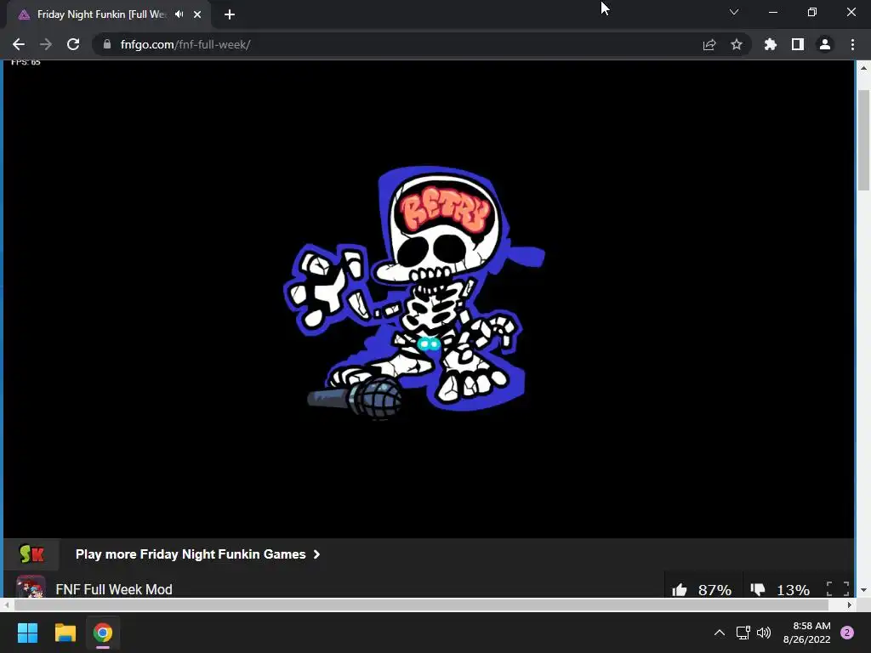Click scroll up arrow of page scrollbar
The width and height of the screenshot is (871, 653).
(863, 68)
